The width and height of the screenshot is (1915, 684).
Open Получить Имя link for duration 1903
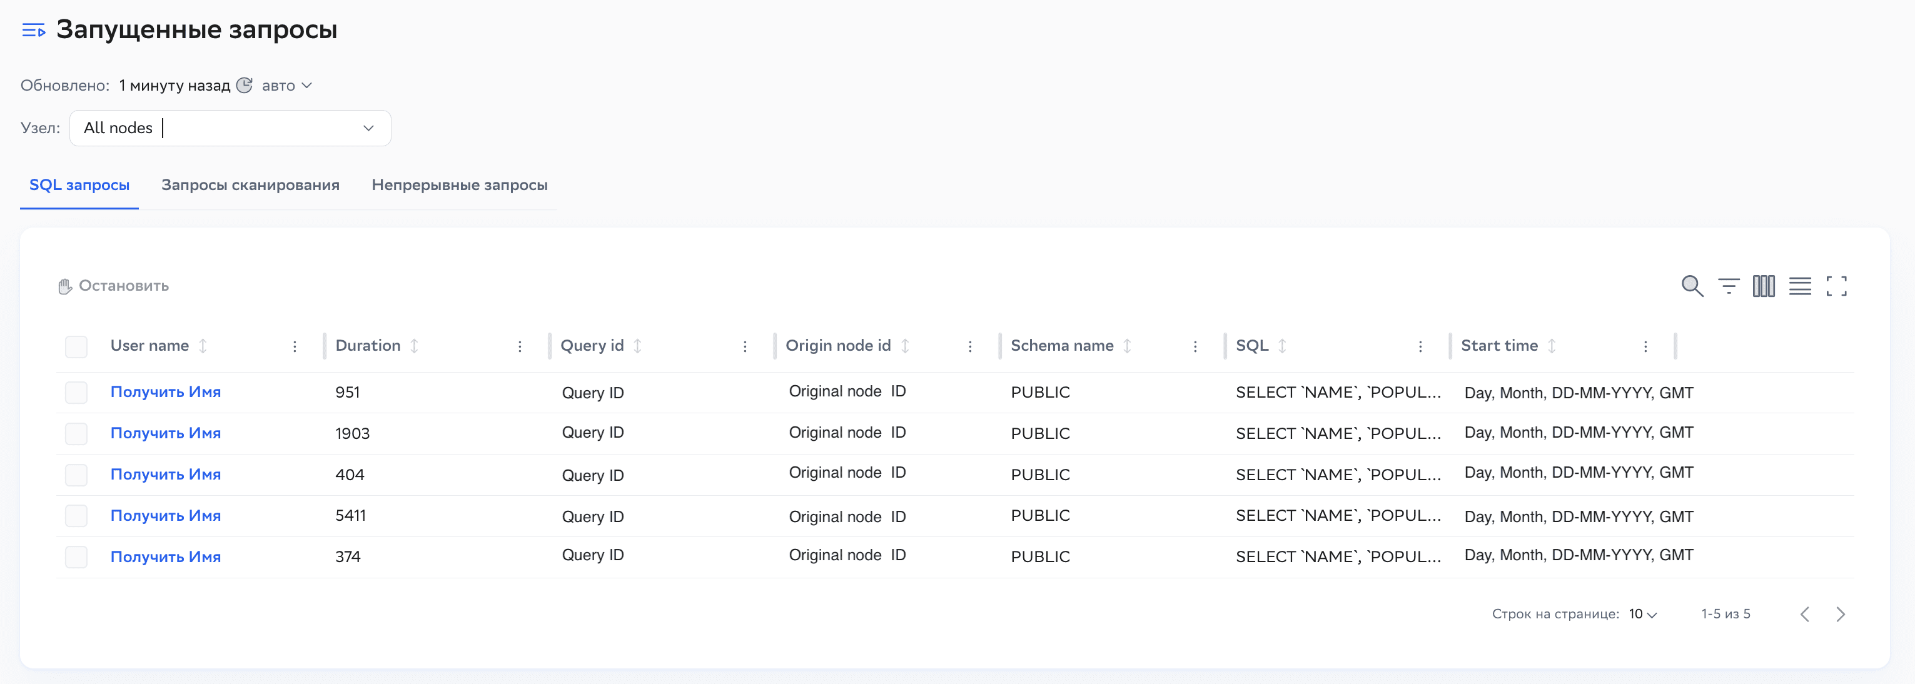coord(165,433)
